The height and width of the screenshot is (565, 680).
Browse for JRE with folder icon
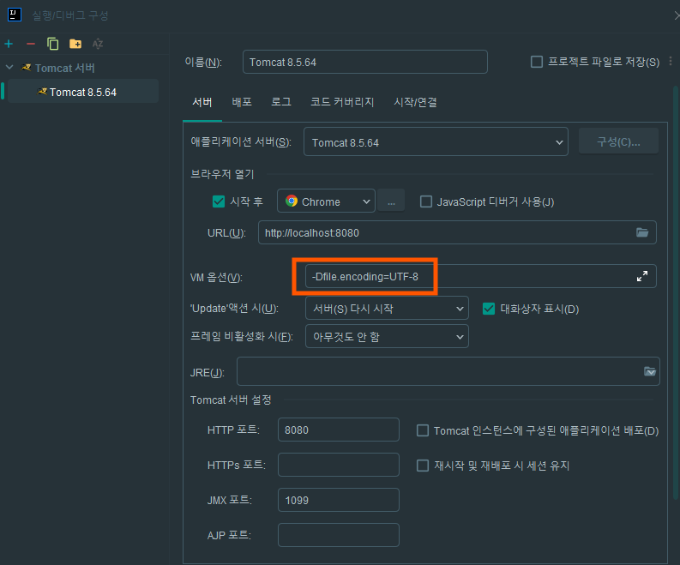[650, 371]
